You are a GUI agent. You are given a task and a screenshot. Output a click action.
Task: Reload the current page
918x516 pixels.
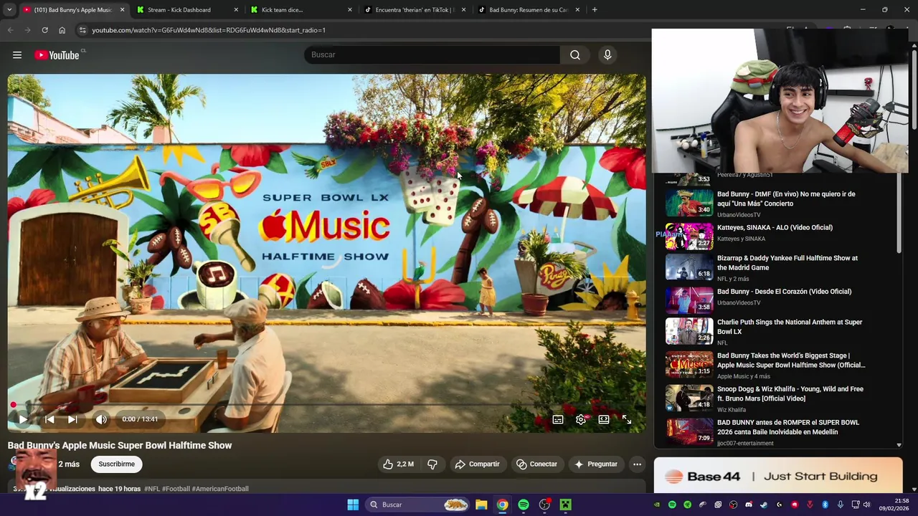point(44,30)
